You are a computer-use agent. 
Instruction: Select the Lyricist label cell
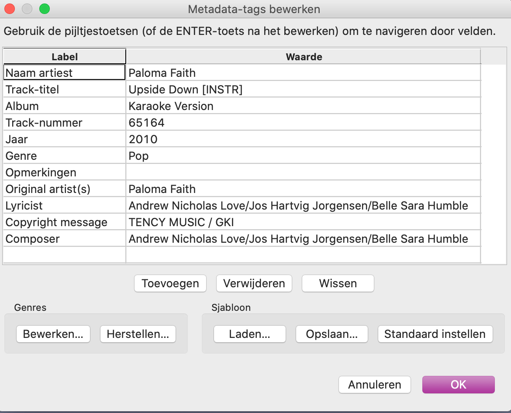click(65, 206)
